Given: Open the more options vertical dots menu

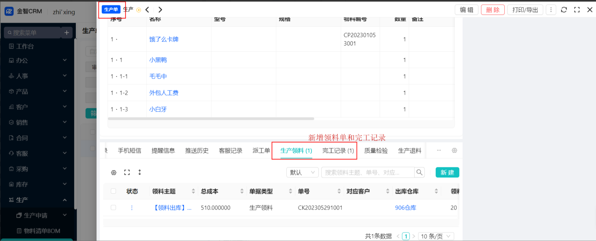Looking at the screenshot, I should click(x=551, y=10).
